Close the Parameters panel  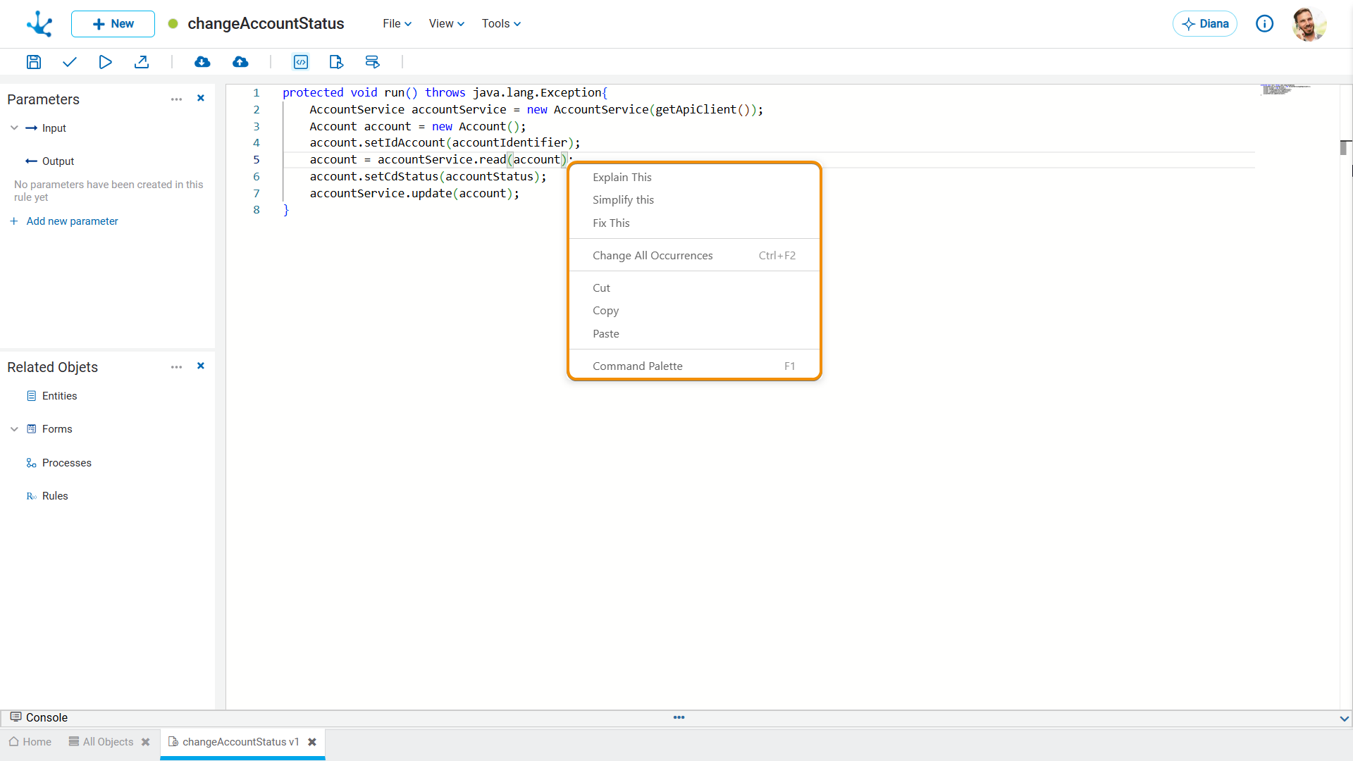tap(201, 99)
